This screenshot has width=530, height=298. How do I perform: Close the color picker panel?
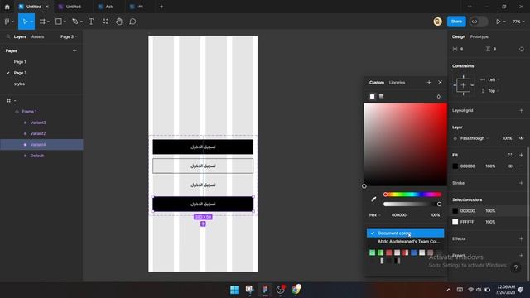[440, 83]
